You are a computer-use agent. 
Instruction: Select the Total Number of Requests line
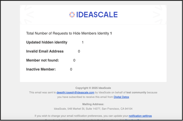(69, 33)
